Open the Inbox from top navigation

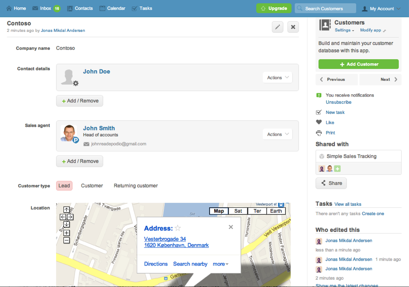[x=46, y=8]
